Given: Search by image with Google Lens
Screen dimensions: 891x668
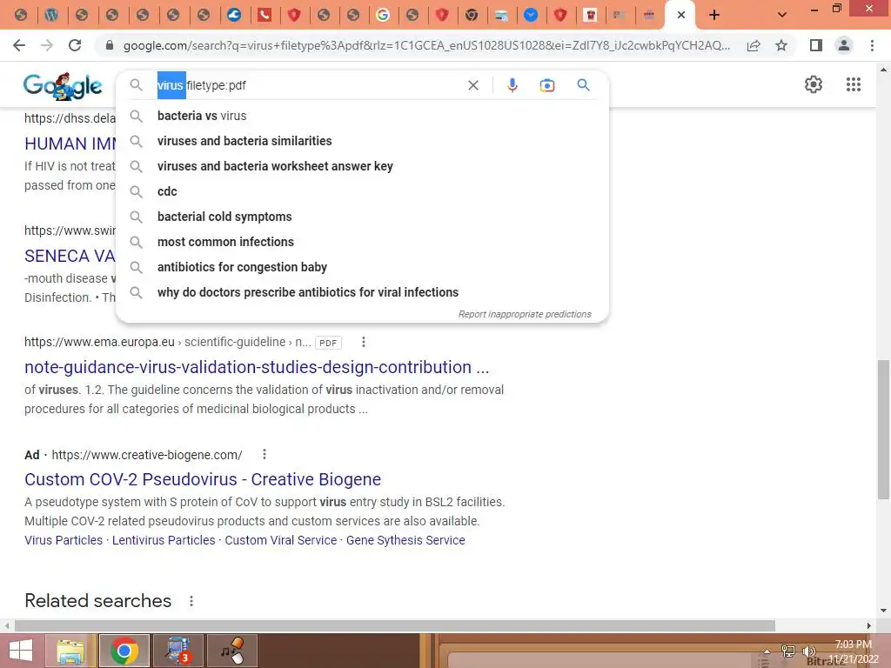Looking at the screenshot, I should pyautogui.click(x=546, y=85).
